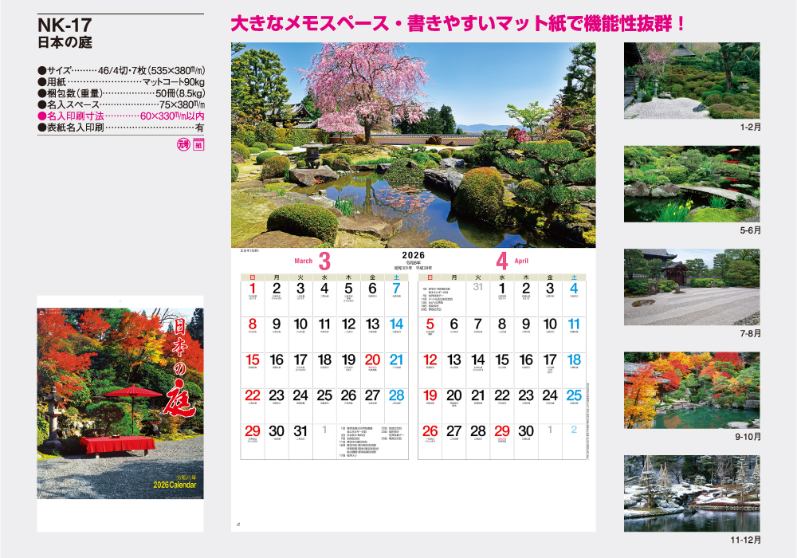797x558 pixels.
Task: Click the pink bullet beside 名入印刷寸法
Action: (x=41, y=116)
